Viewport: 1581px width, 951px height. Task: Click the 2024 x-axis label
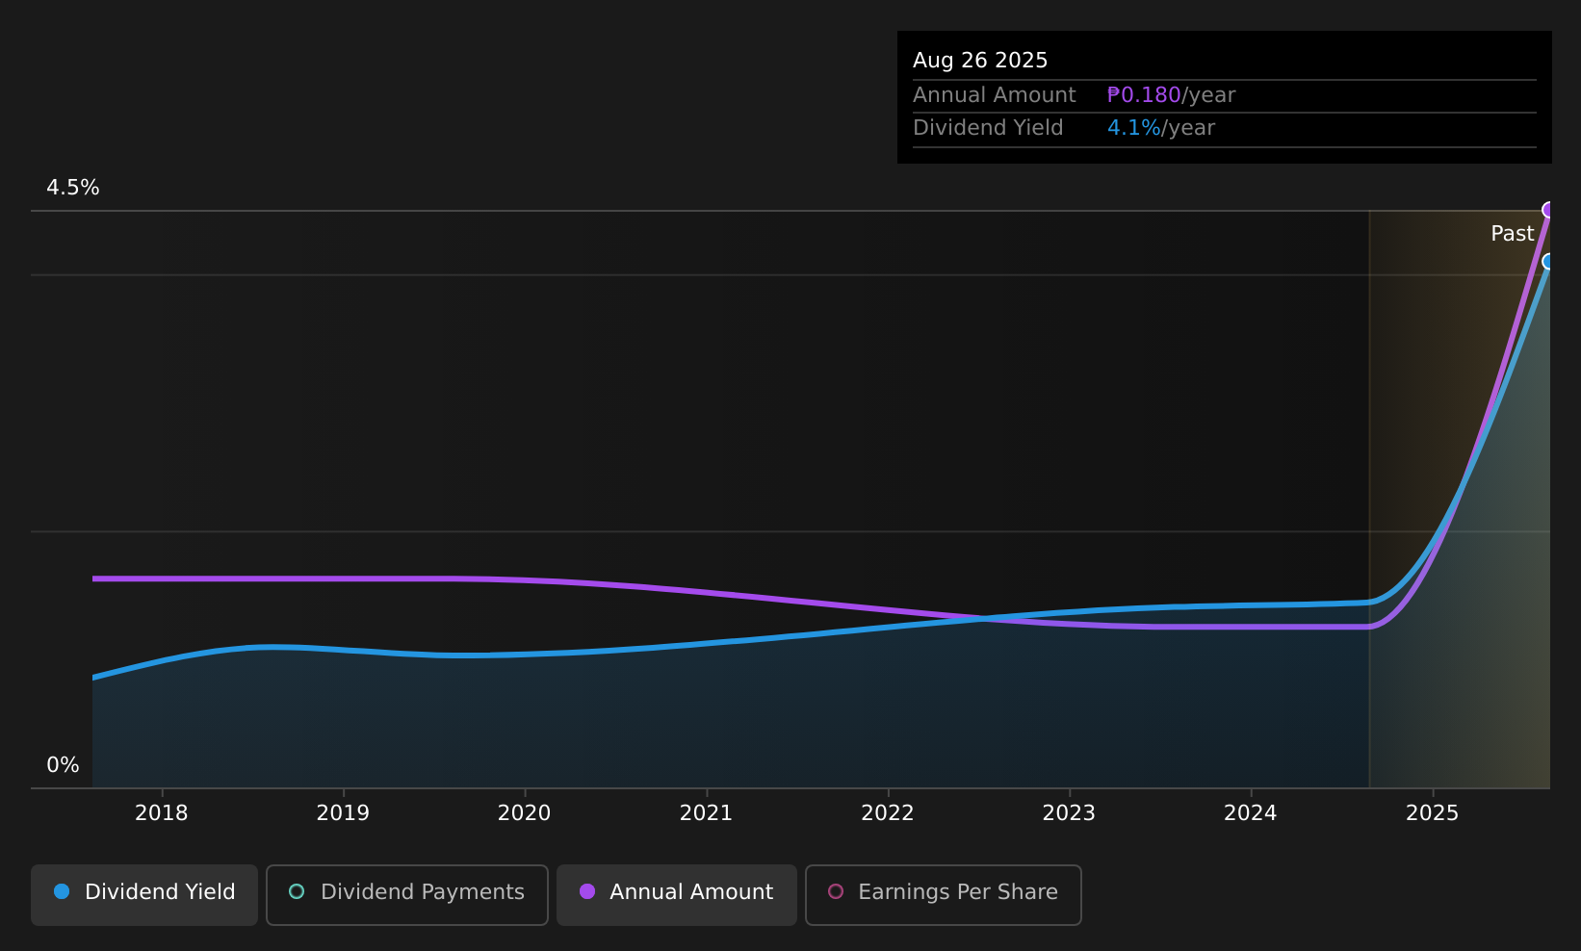click(1250, 813)
